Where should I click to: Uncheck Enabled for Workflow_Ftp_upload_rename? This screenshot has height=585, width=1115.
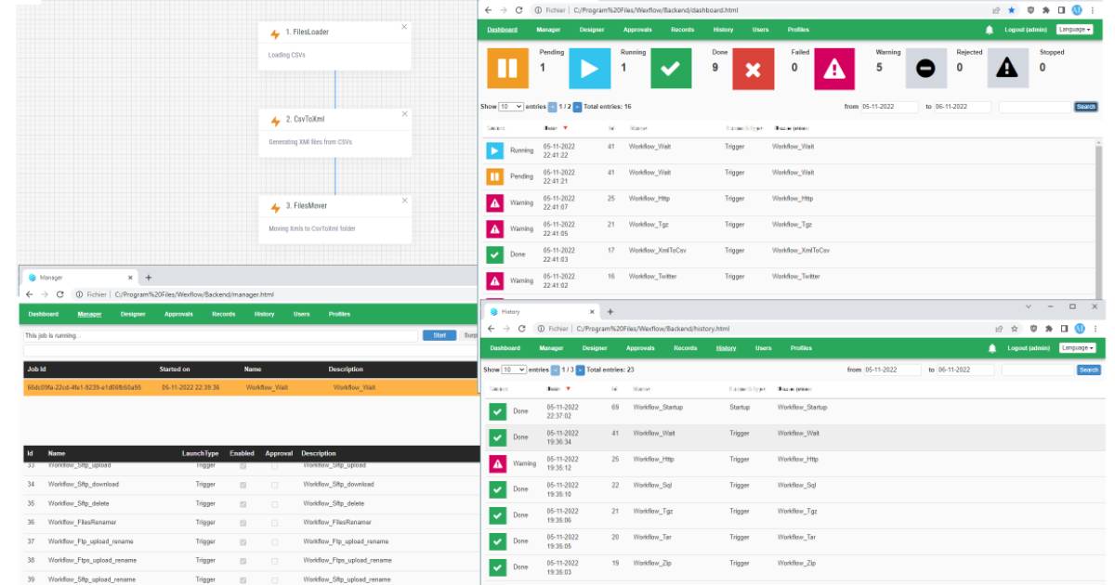click(x=242, y=540)
